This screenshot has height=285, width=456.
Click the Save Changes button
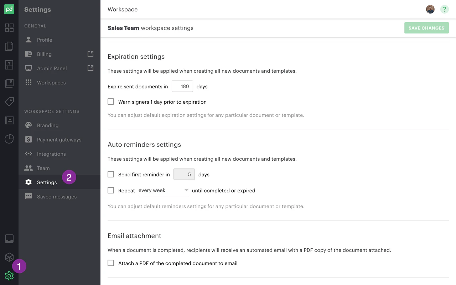[x=426, y=28]
